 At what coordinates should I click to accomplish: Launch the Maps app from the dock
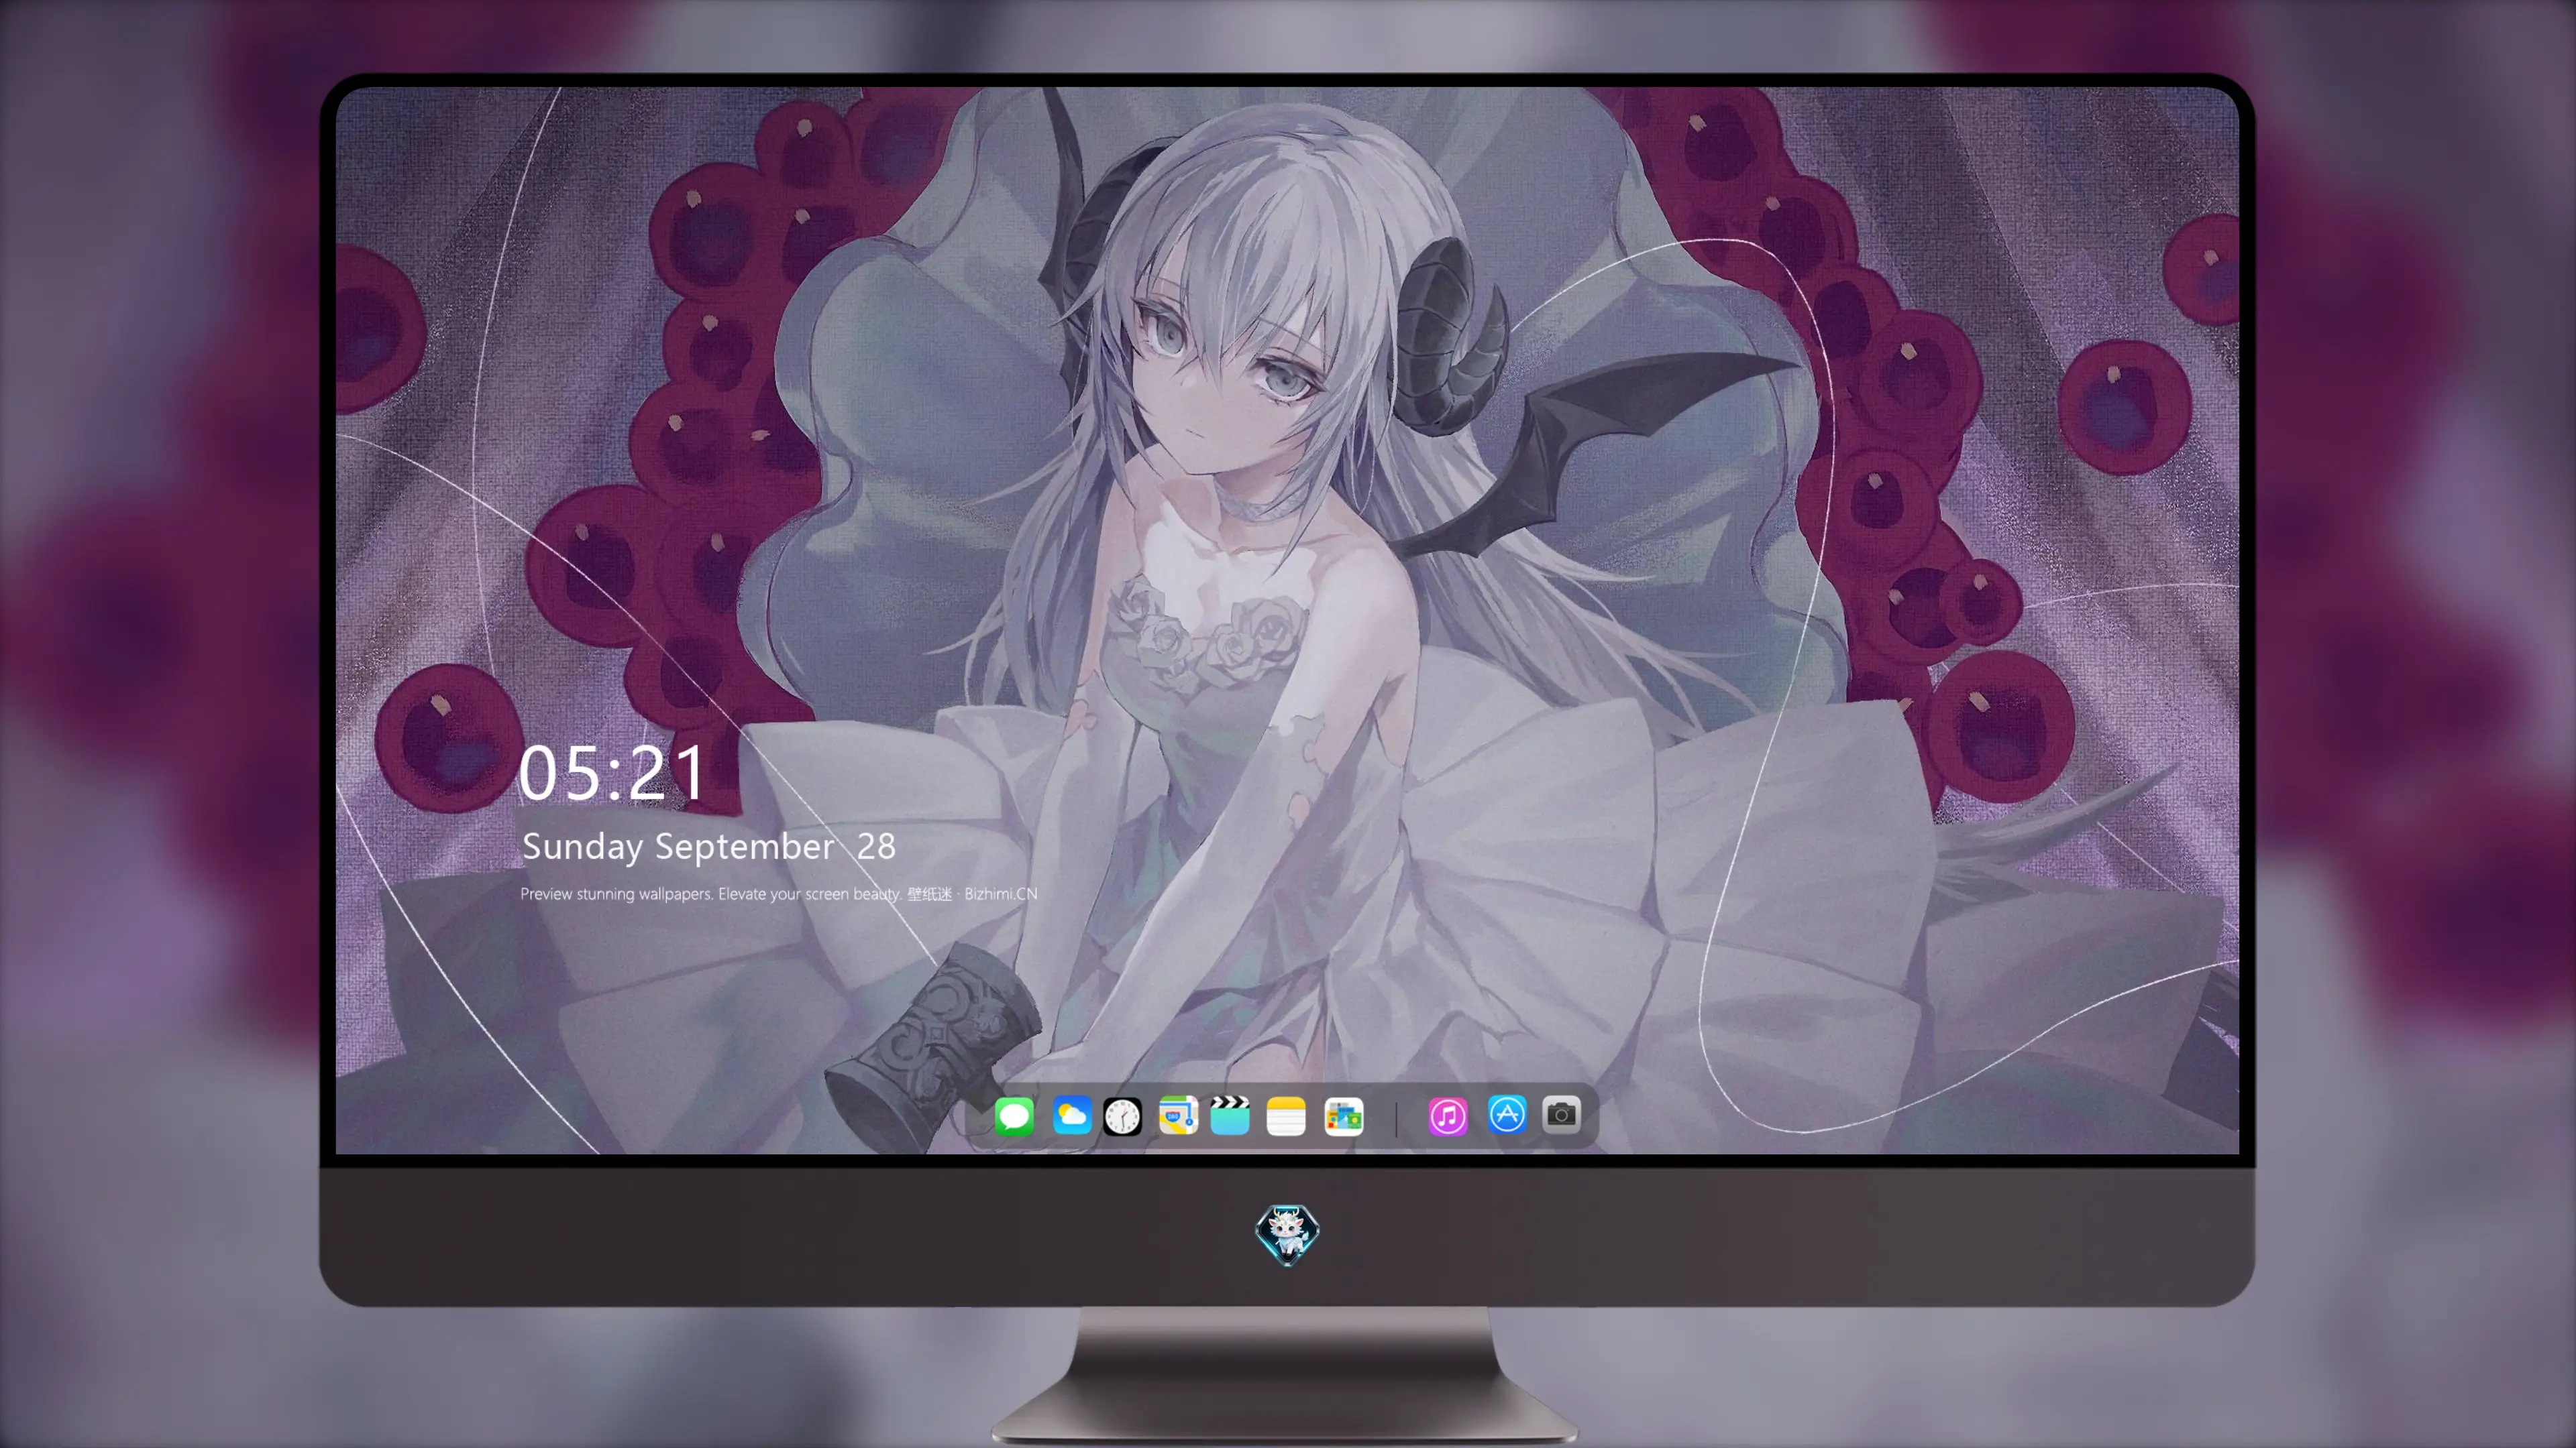tap(1178, 1115)
